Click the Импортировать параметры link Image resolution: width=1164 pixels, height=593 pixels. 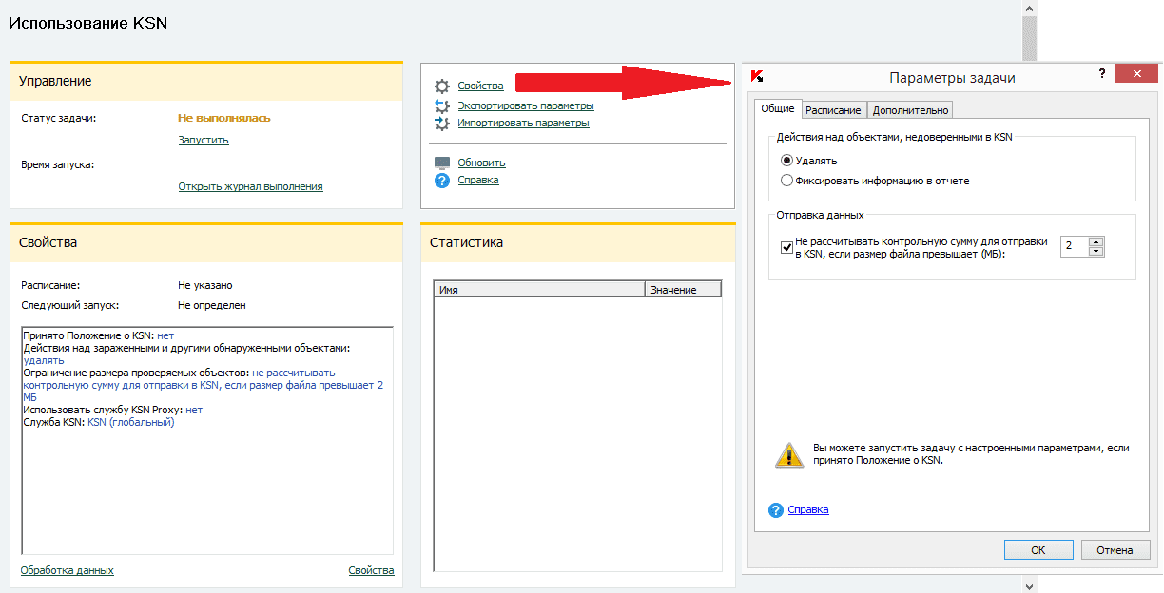523,123
